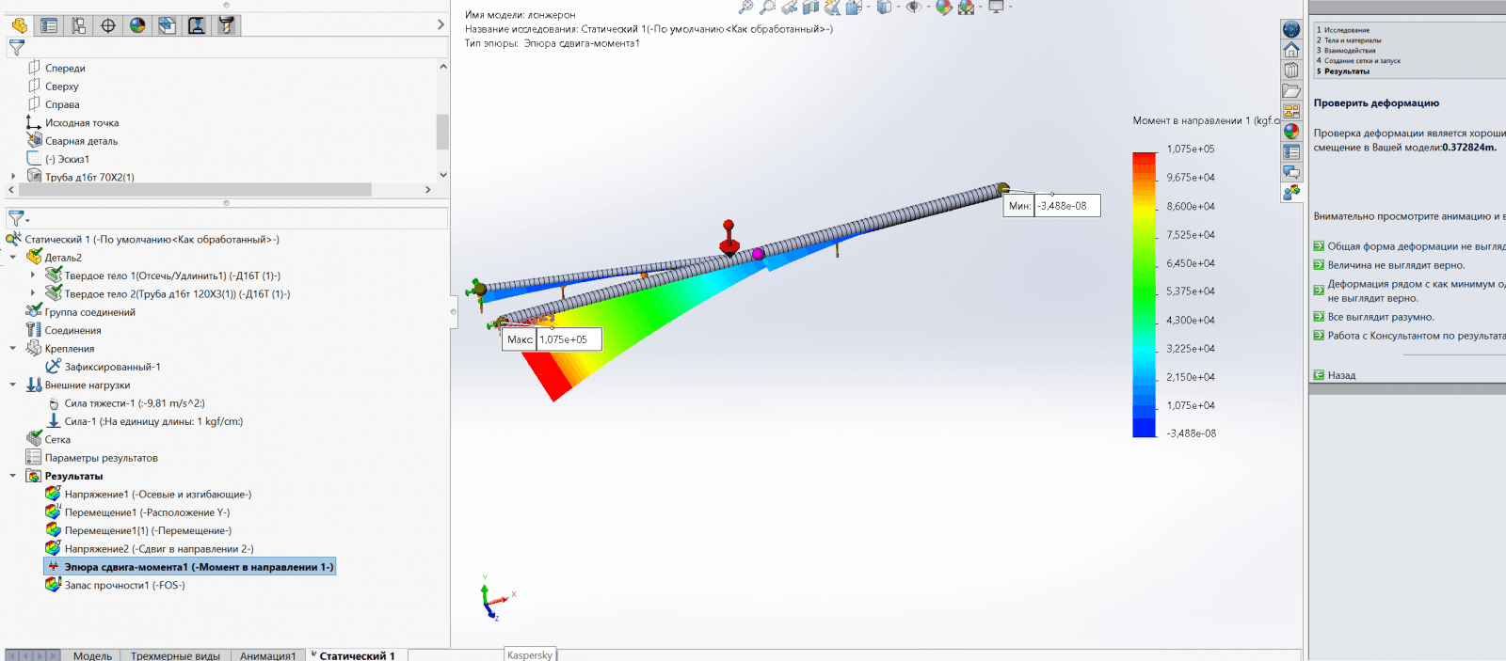
Task: Switch to the Анимация1 tab
Action: point(267,655)
